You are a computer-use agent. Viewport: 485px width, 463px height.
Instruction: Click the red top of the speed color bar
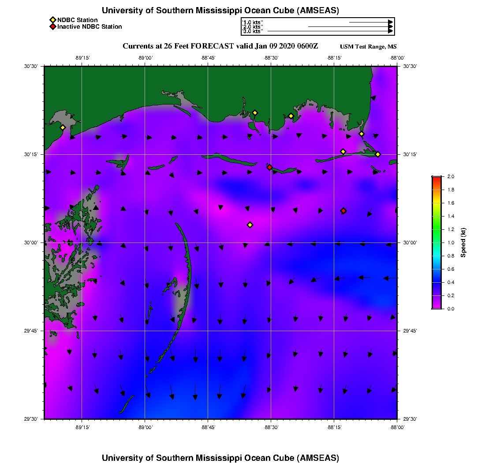click(436, 178)
